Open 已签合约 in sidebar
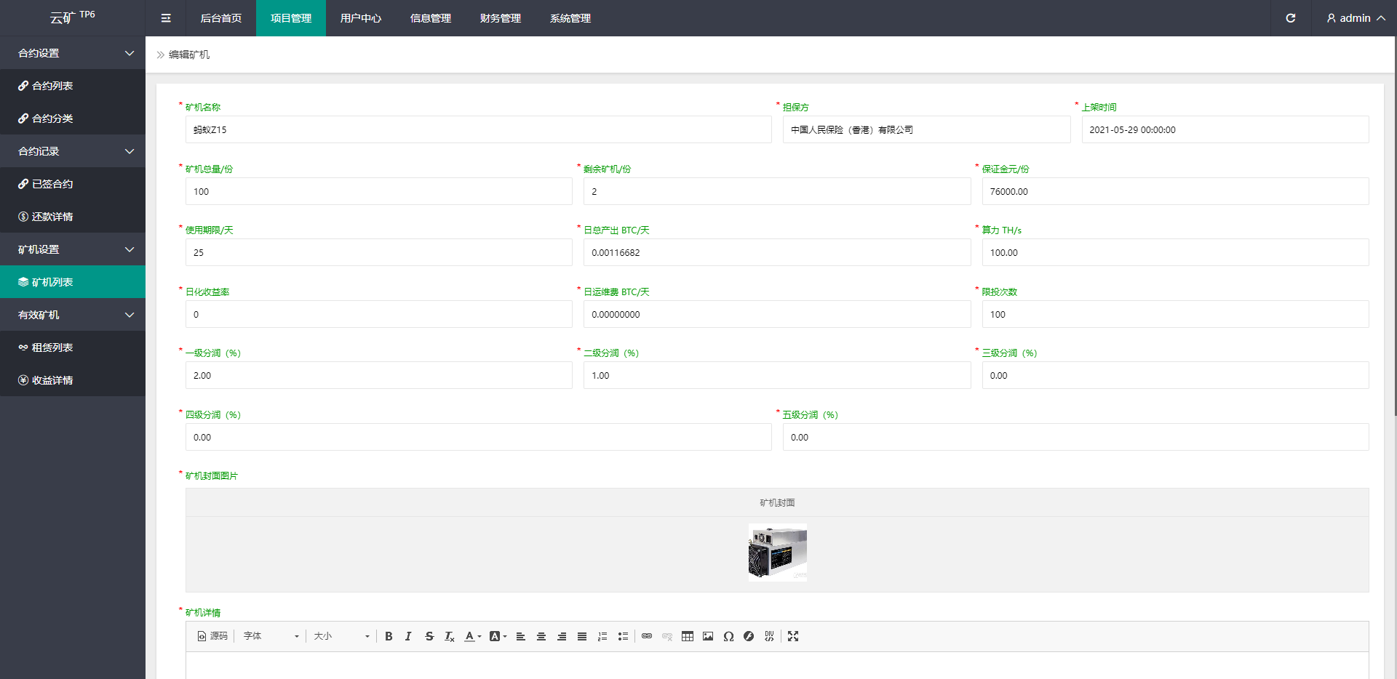The image size is (1397, 679). click(73, 184)
